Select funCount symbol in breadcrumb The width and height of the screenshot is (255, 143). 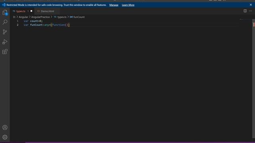point(79,17)
